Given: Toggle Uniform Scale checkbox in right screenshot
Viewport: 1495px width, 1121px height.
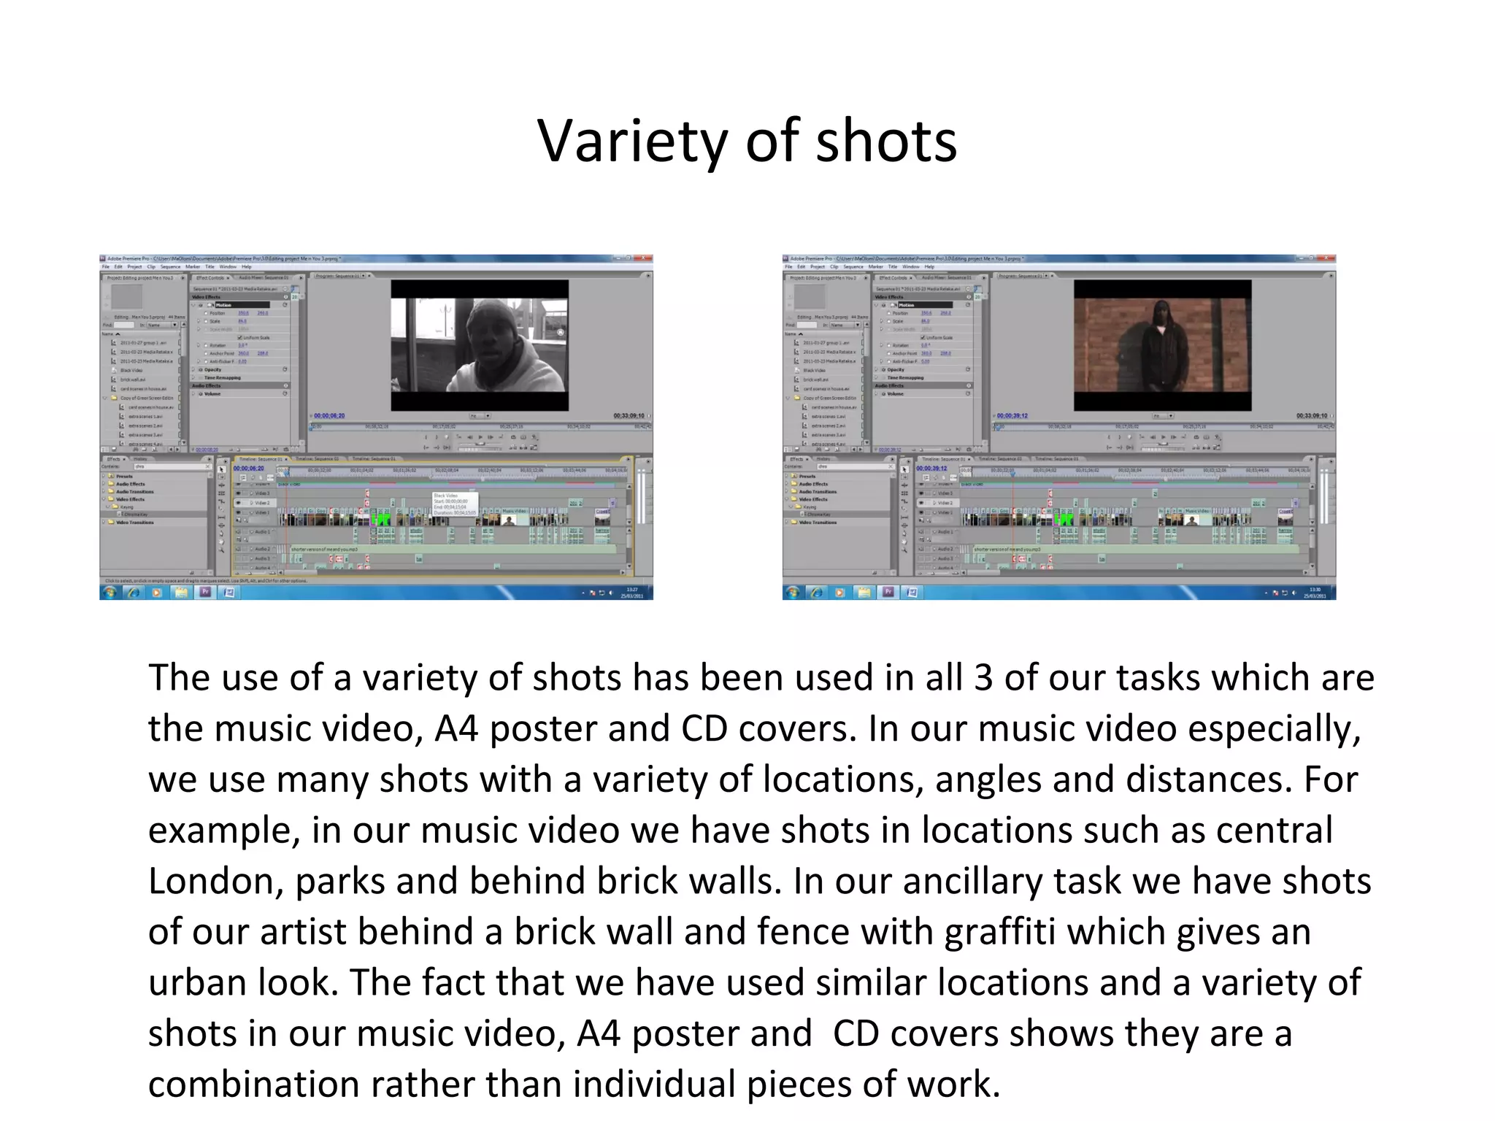Looking at the screenshot, I should tap(923, 337).
